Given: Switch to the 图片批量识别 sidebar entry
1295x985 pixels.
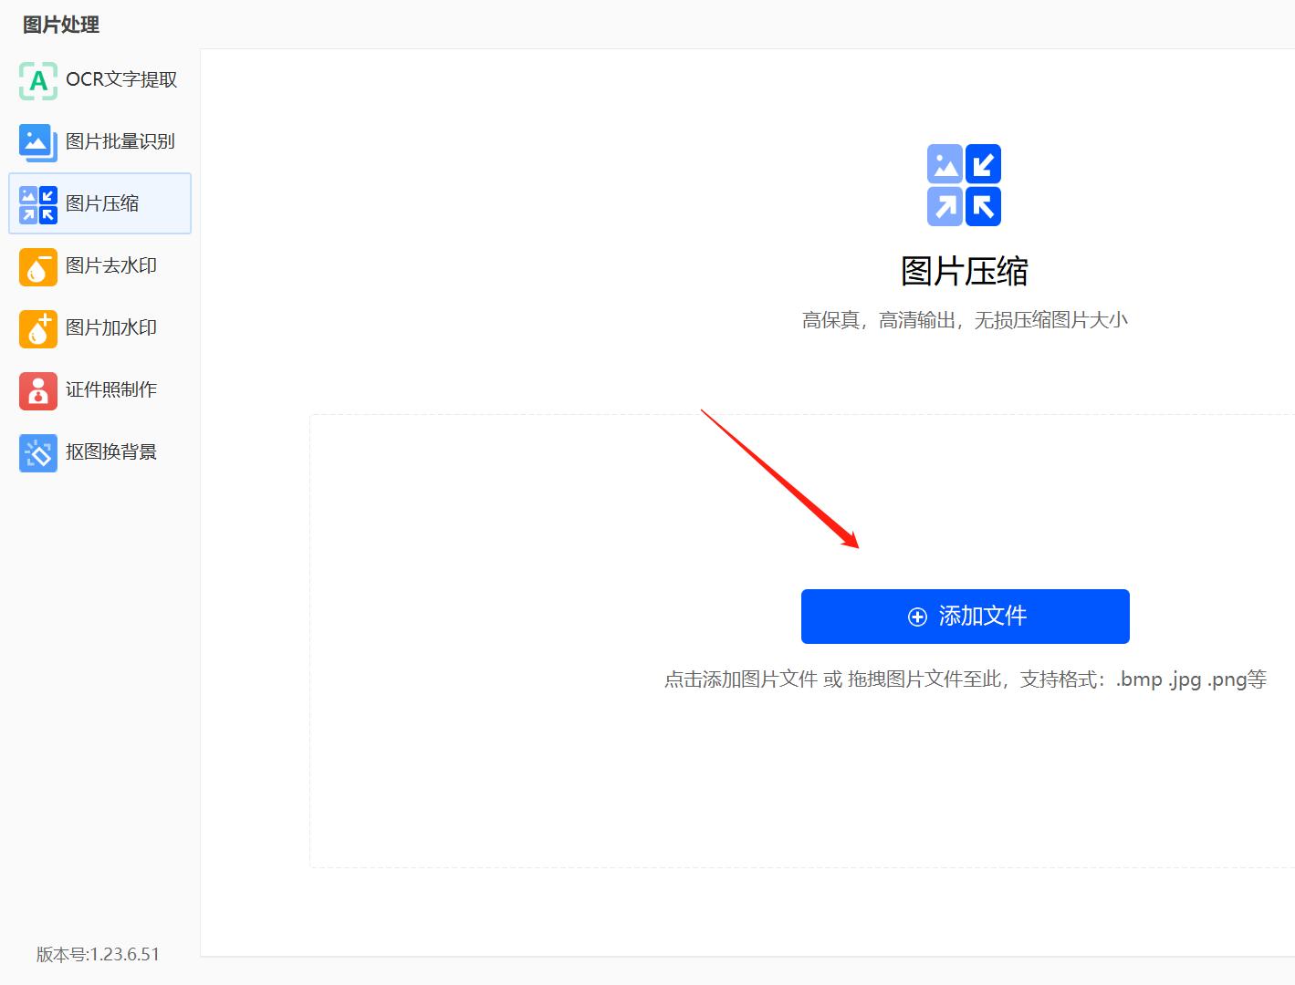Looking at the screenshot, I should (100, 142).
